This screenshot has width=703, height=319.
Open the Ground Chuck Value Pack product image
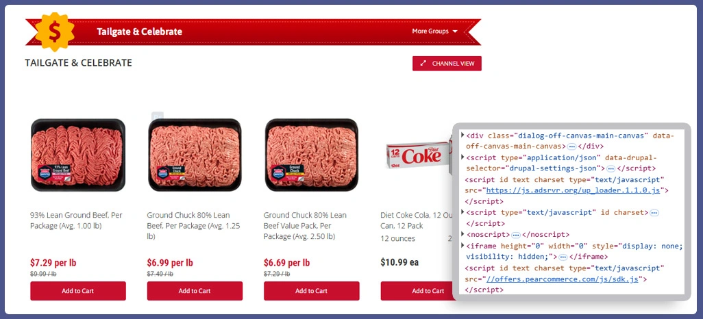(312, 155)
